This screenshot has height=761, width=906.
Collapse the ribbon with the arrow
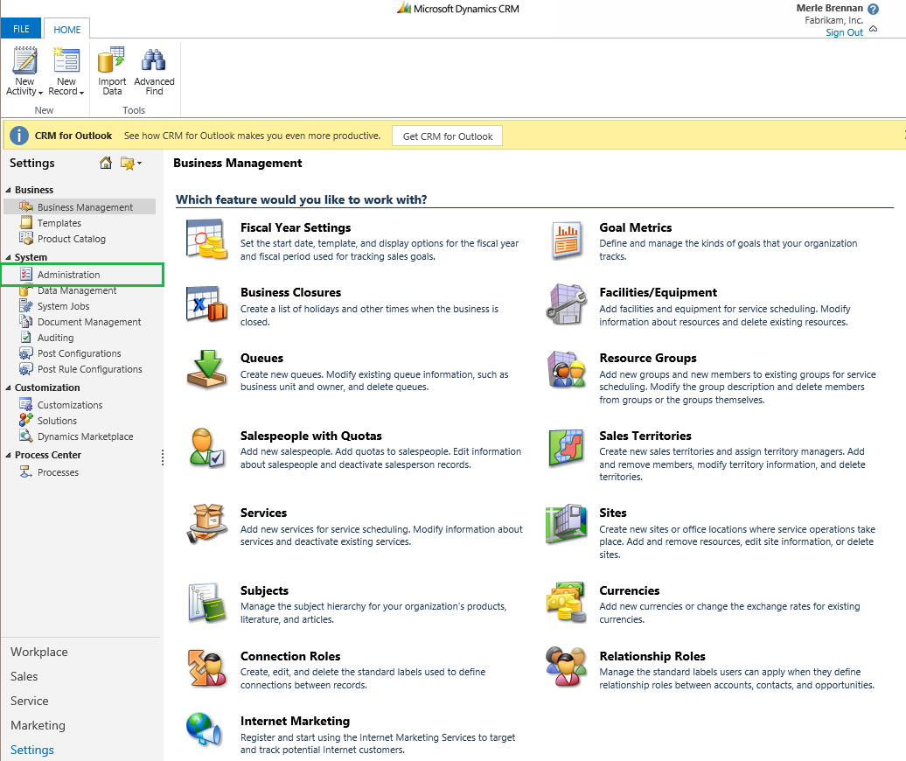(x=873, y=29)
